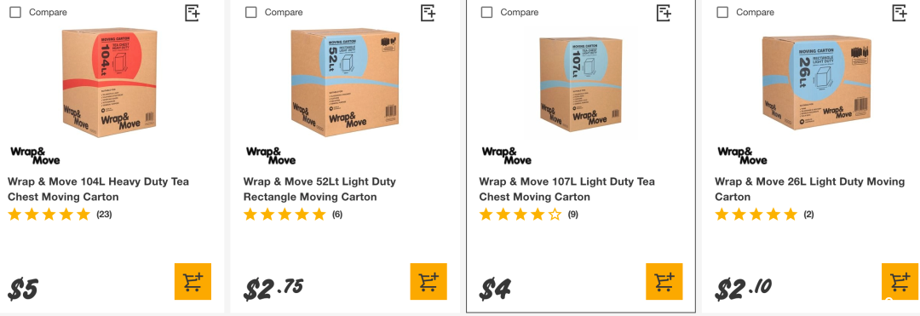Open Wrap & Move 26L Light Duty title link
The width and height of the screenshot is (920, 316).
pyautogui.click(x=810, y=189)
